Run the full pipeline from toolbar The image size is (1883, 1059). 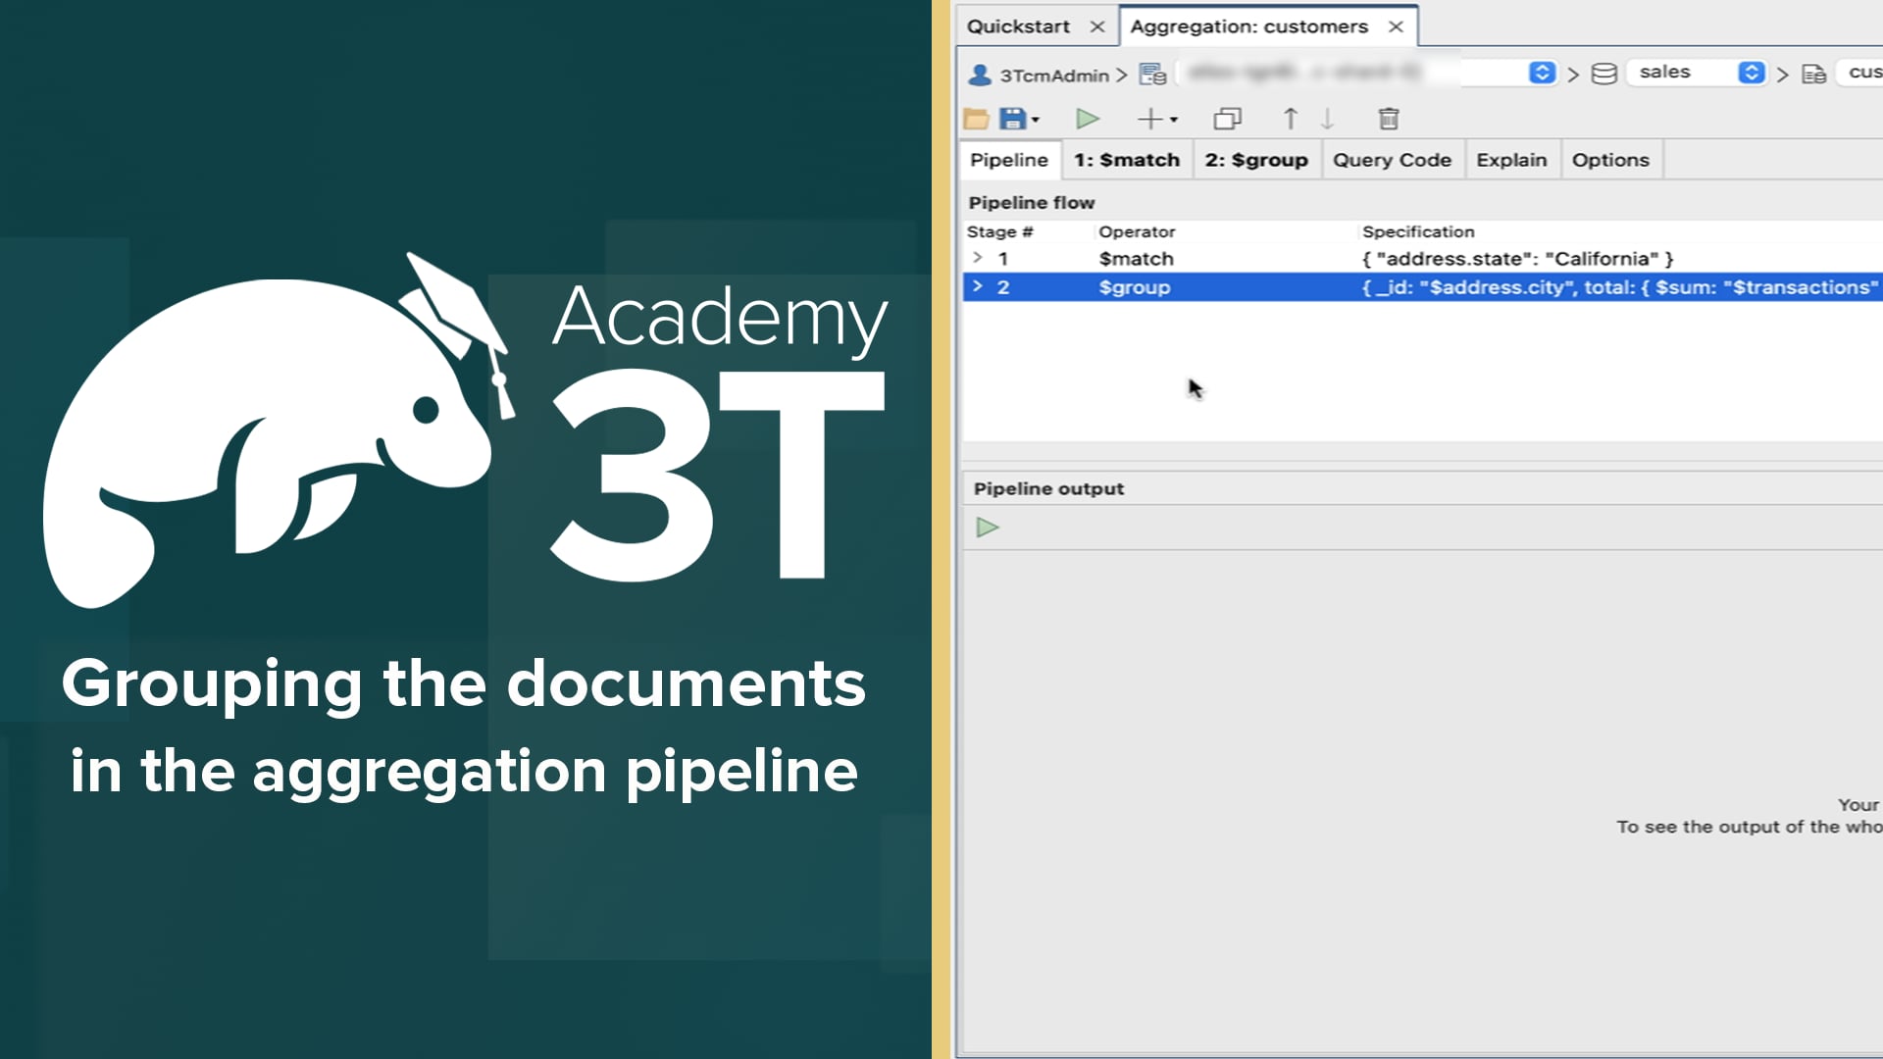(x=1087, y=120)
